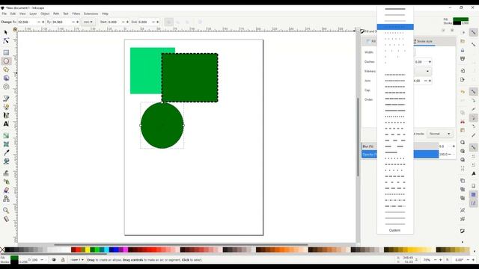The height and width of the screenshot is (269, 479).
Task: Select the Mesh gradient tool
Action: pos(6,144)
